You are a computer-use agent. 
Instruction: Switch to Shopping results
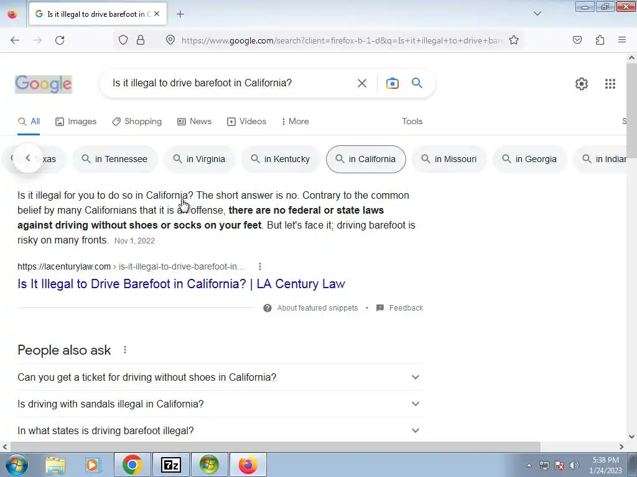tap(137, 121)
